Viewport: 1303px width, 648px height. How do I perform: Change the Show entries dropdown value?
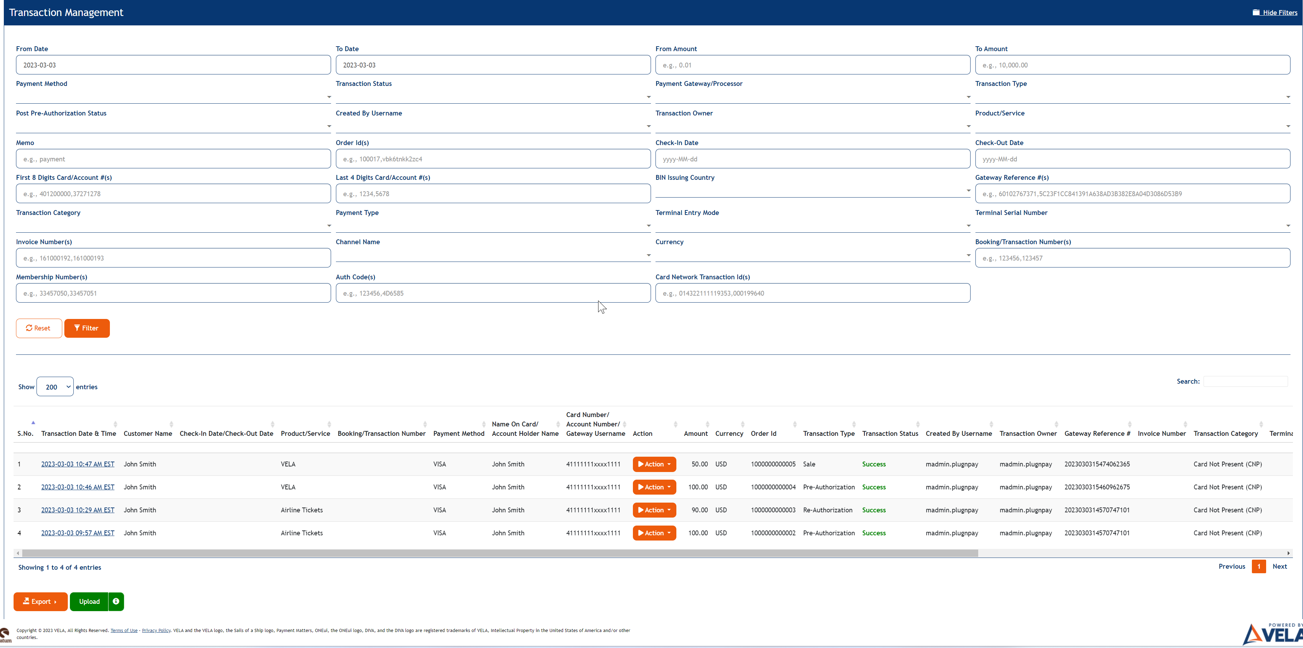(x=55, y=386)
